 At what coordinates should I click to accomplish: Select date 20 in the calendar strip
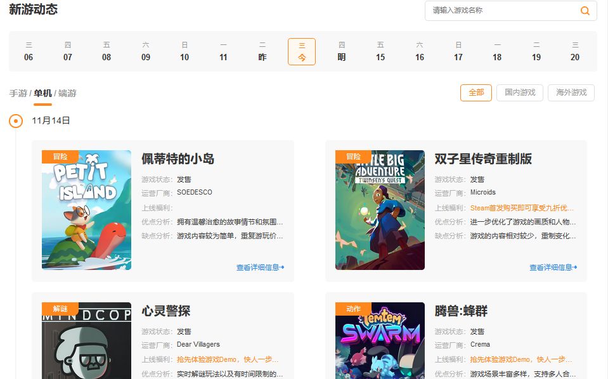tap(575, 51)
